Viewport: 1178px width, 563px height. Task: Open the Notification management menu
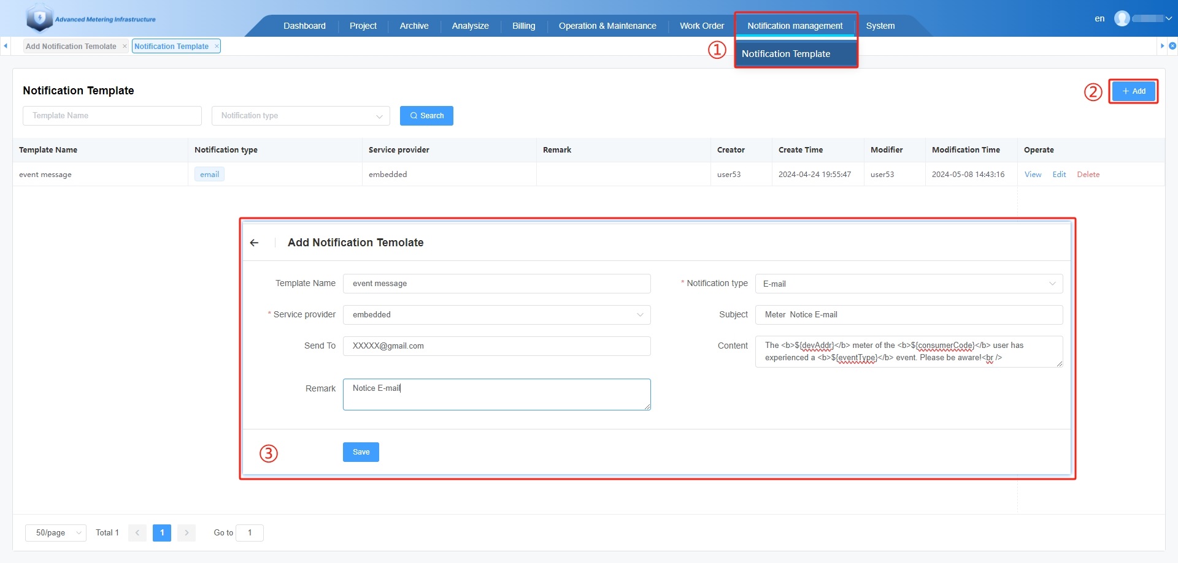(795, 26)
